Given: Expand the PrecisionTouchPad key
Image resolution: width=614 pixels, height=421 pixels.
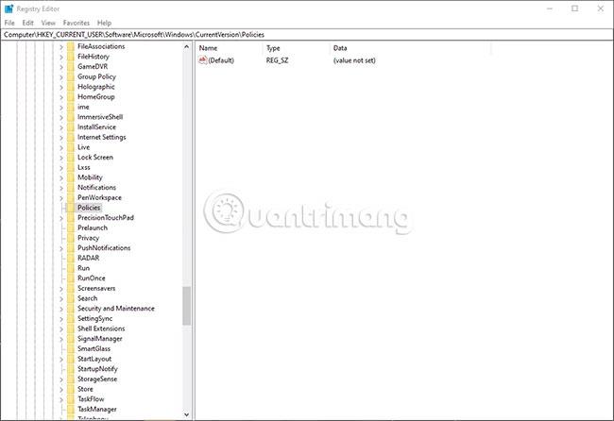Looking at the screenshot, I should pyautogui.click(x=61, y=218).
